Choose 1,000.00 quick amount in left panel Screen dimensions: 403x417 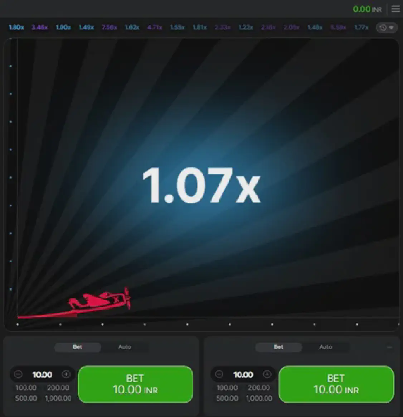pos(58,398)
